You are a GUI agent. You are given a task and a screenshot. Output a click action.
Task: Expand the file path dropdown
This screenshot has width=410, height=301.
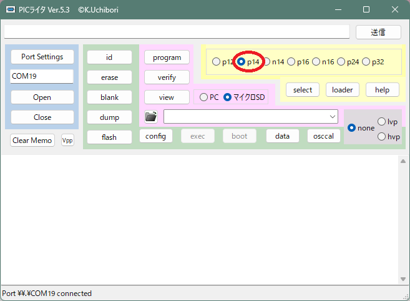332,117
